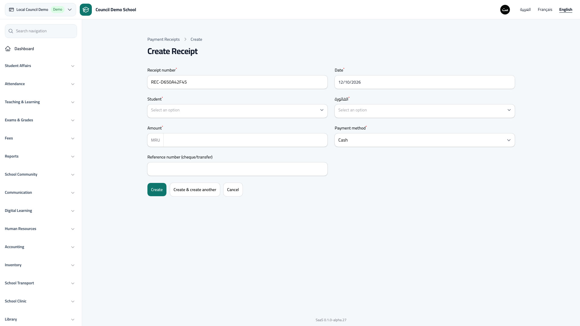Switch language to Français
580x326 pixels.
point(545,10)
